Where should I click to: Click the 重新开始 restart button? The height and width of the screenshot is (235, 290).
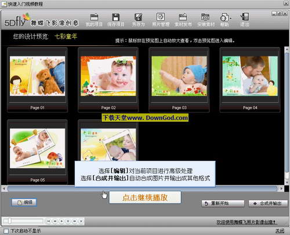(223, 204)
